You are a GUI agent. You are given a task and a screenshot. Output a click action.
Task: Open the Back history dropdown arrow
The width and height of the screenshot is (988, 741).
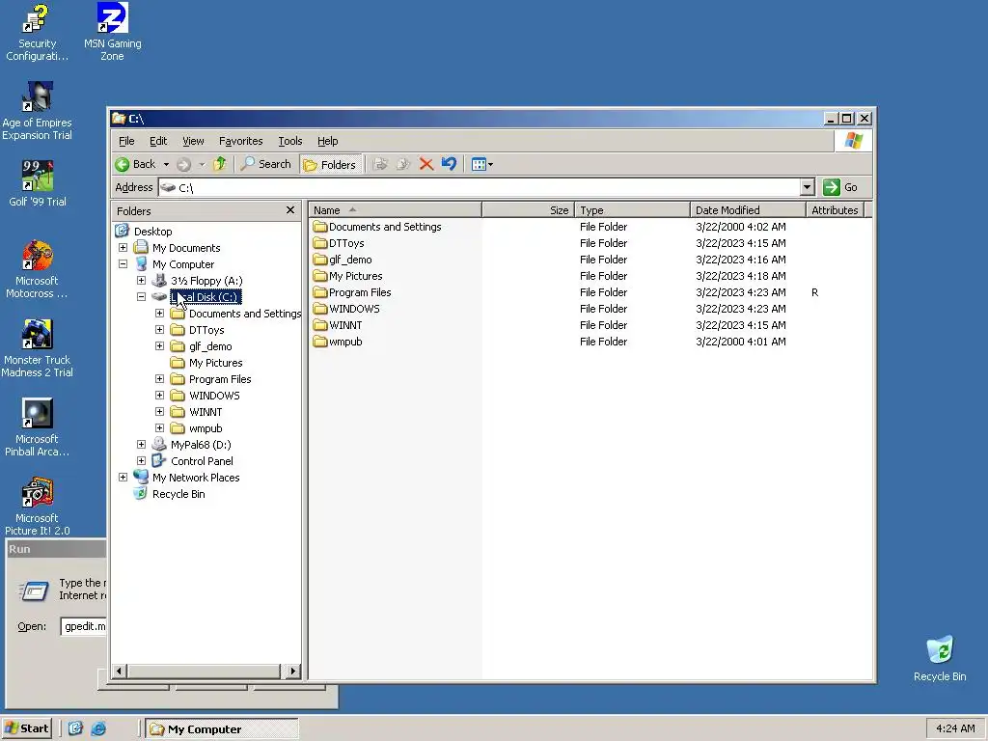click(x=166, y=164)
